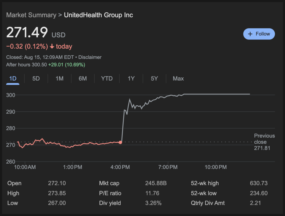285x216 pixels.
Task: Click the Open value 272.10
Action: tap(57, 183)
